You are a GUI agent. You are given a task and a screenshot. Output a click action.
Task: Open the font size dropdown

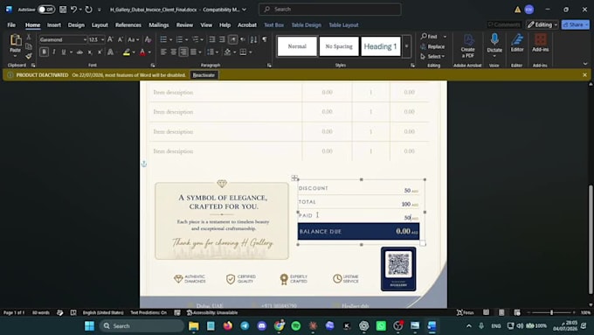[x=103, y=39]
